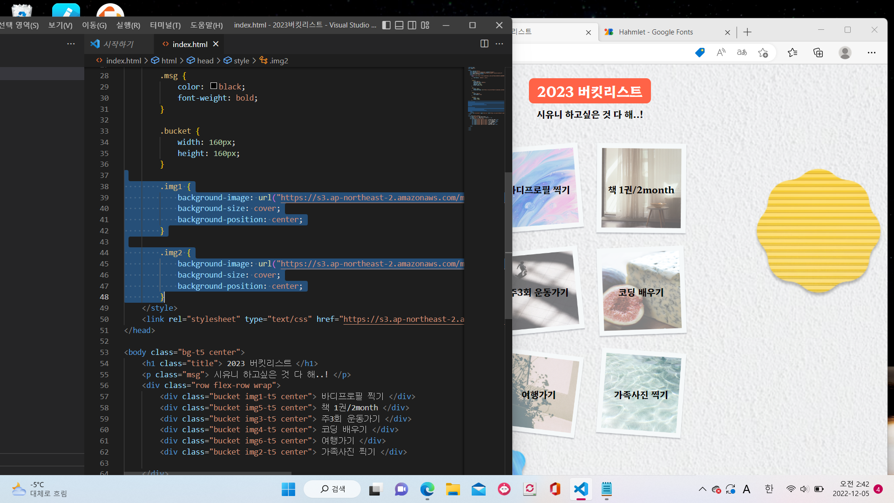This screenshot has height=503, width=894.
Task: Open the Notepad app on the taskbar
Action: (x=606, y=489)
